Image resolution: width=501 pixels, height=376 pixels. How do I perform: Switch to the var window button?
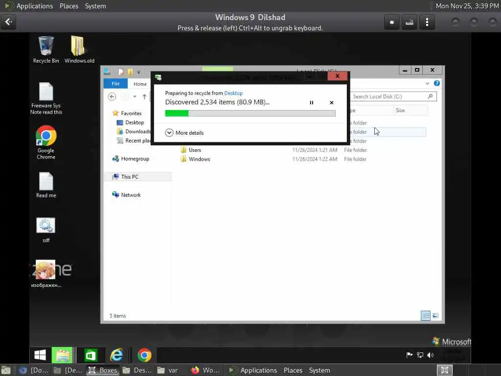[x=168, y=370]
